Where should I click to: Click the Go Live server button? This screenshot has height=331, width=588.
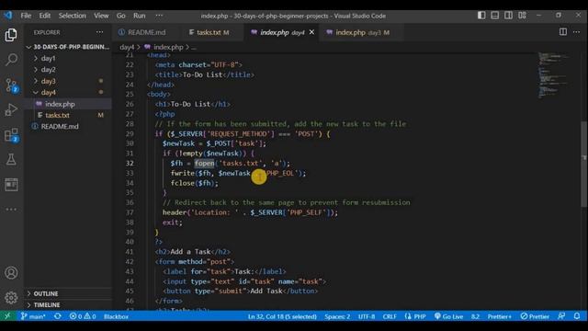(448, 316)
